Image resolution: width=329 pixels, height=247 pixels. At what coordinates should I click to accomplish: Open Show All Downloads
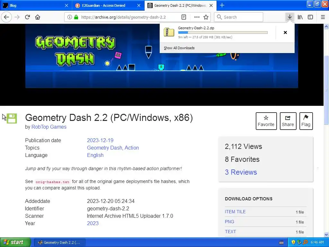[179, 48]
